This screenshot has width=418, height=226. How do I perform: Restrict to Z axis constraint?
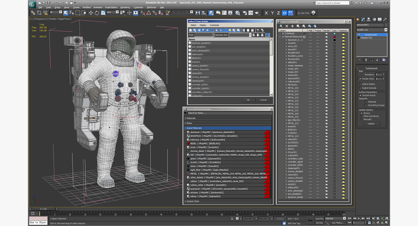coord(278,13)
